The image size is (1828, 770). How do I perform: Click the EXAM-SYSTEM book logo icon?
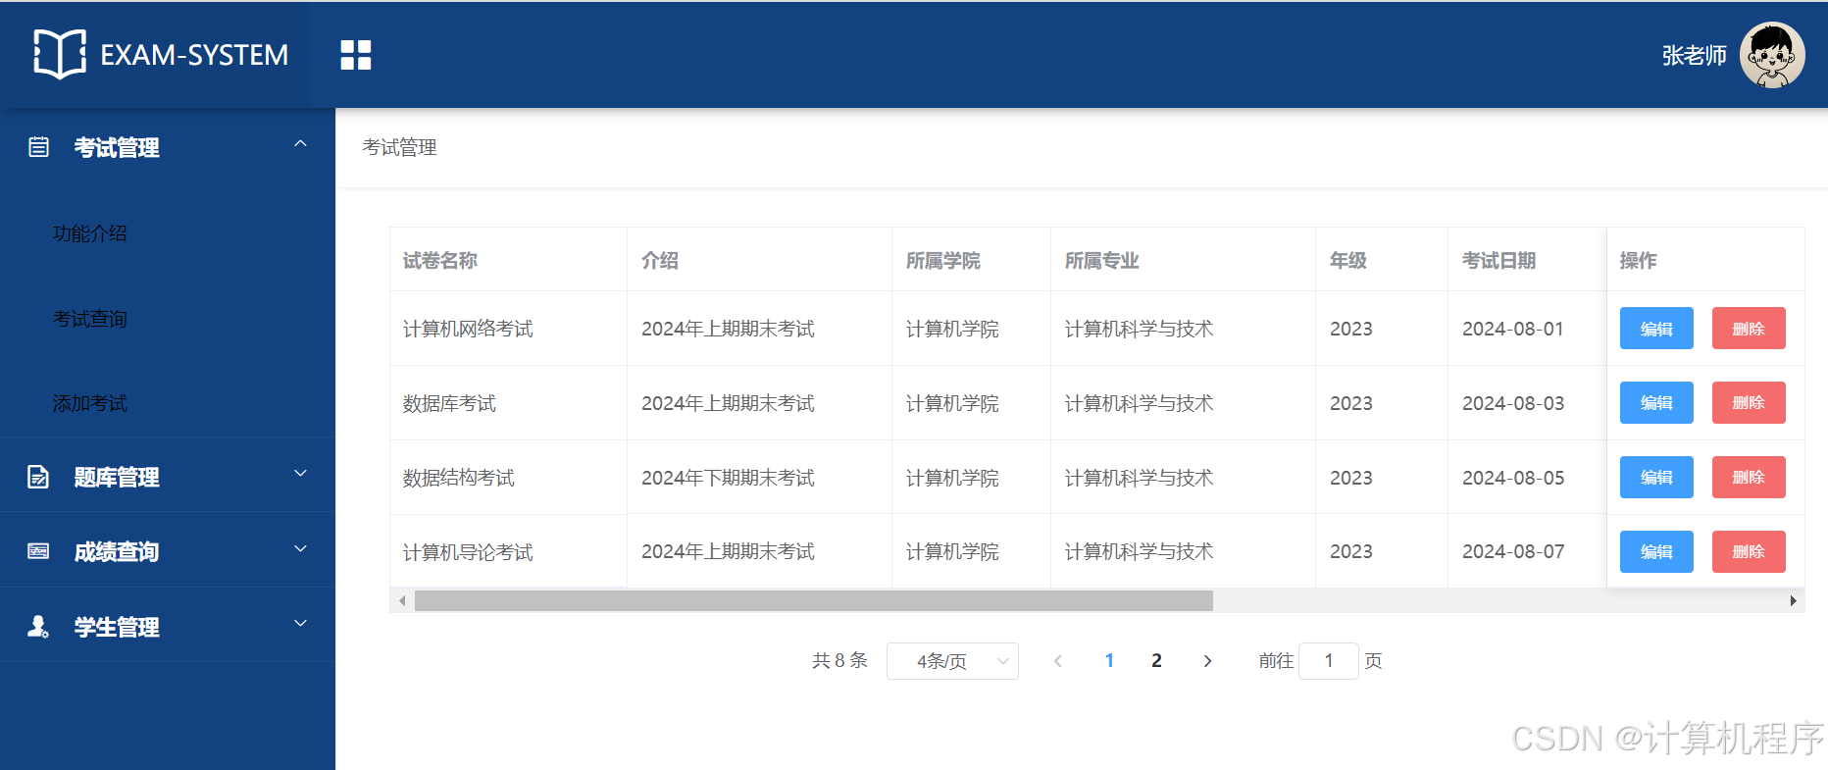coord(60,54)
